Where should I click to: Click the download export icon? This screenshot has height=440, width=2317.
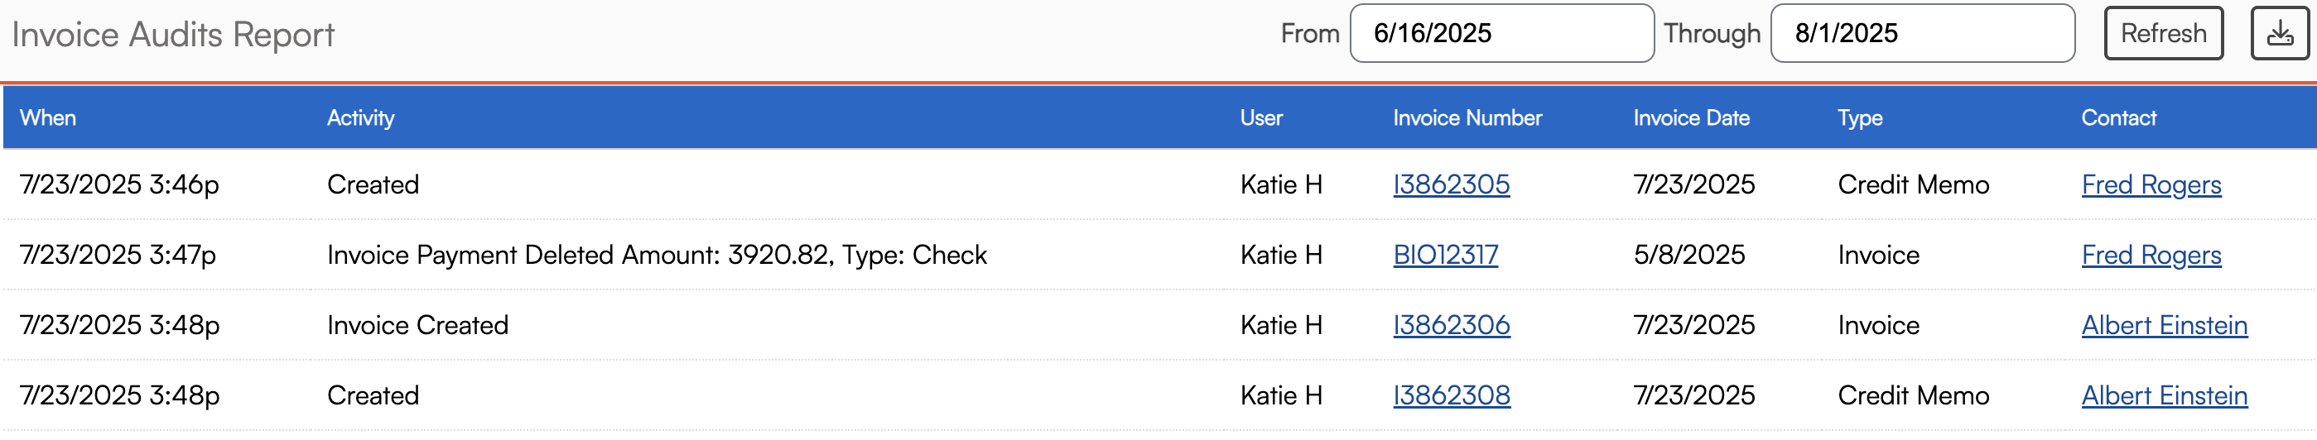(x=2279, y=34)
